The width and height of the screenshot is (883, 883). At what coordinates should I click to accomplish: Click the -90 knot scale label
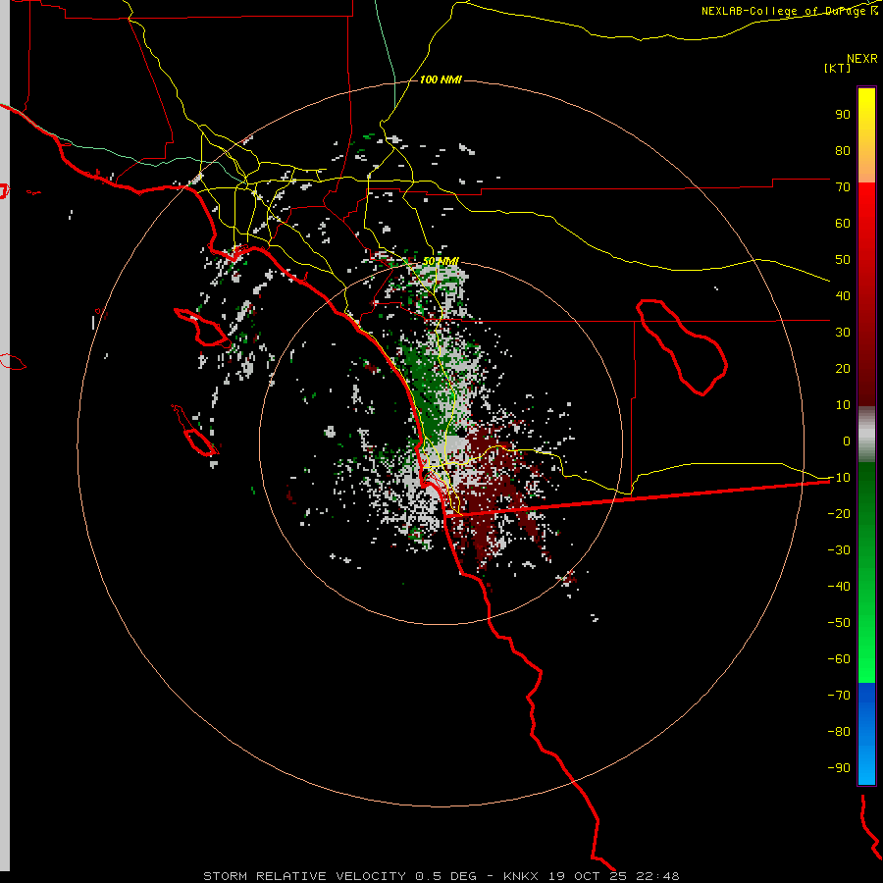pyautogui.click(x=839, y=768)
